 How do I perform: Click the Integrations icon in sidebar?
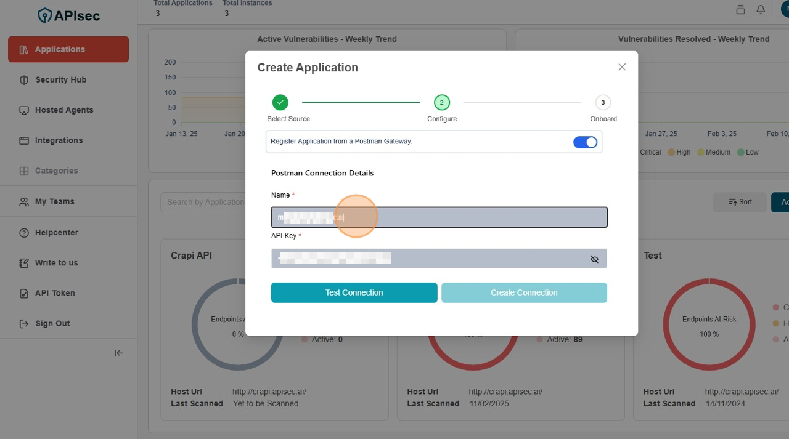coord(24,140)
